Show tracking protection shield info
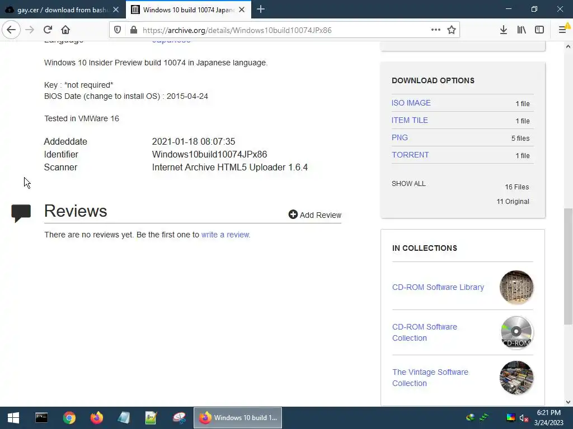Viewport: 573px width, 429px height. tap(118, 30)
